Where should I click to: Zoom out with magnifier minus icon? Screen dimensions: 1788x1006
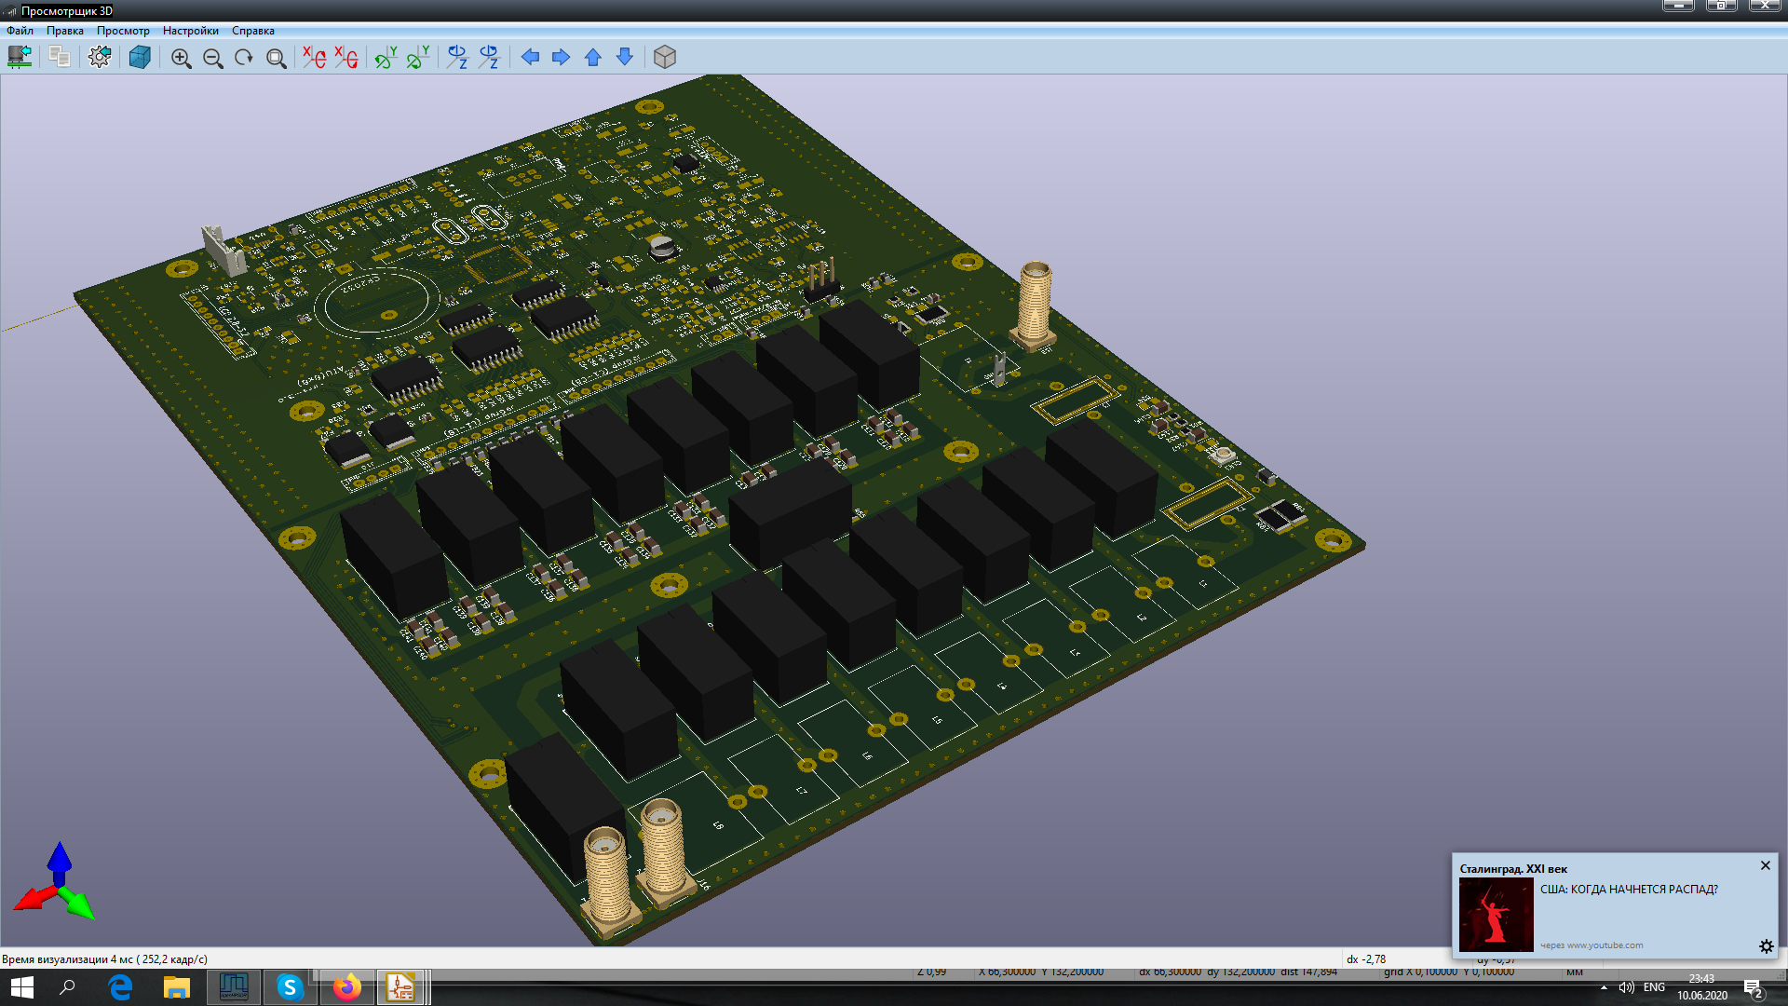coord(212,58)
